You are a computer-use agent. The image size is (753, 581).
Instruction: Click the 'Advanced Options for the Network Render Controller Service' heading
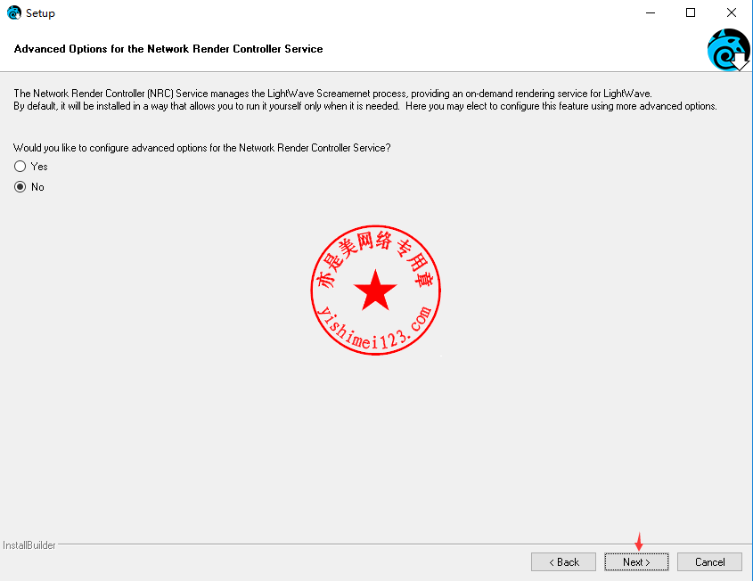168,48
